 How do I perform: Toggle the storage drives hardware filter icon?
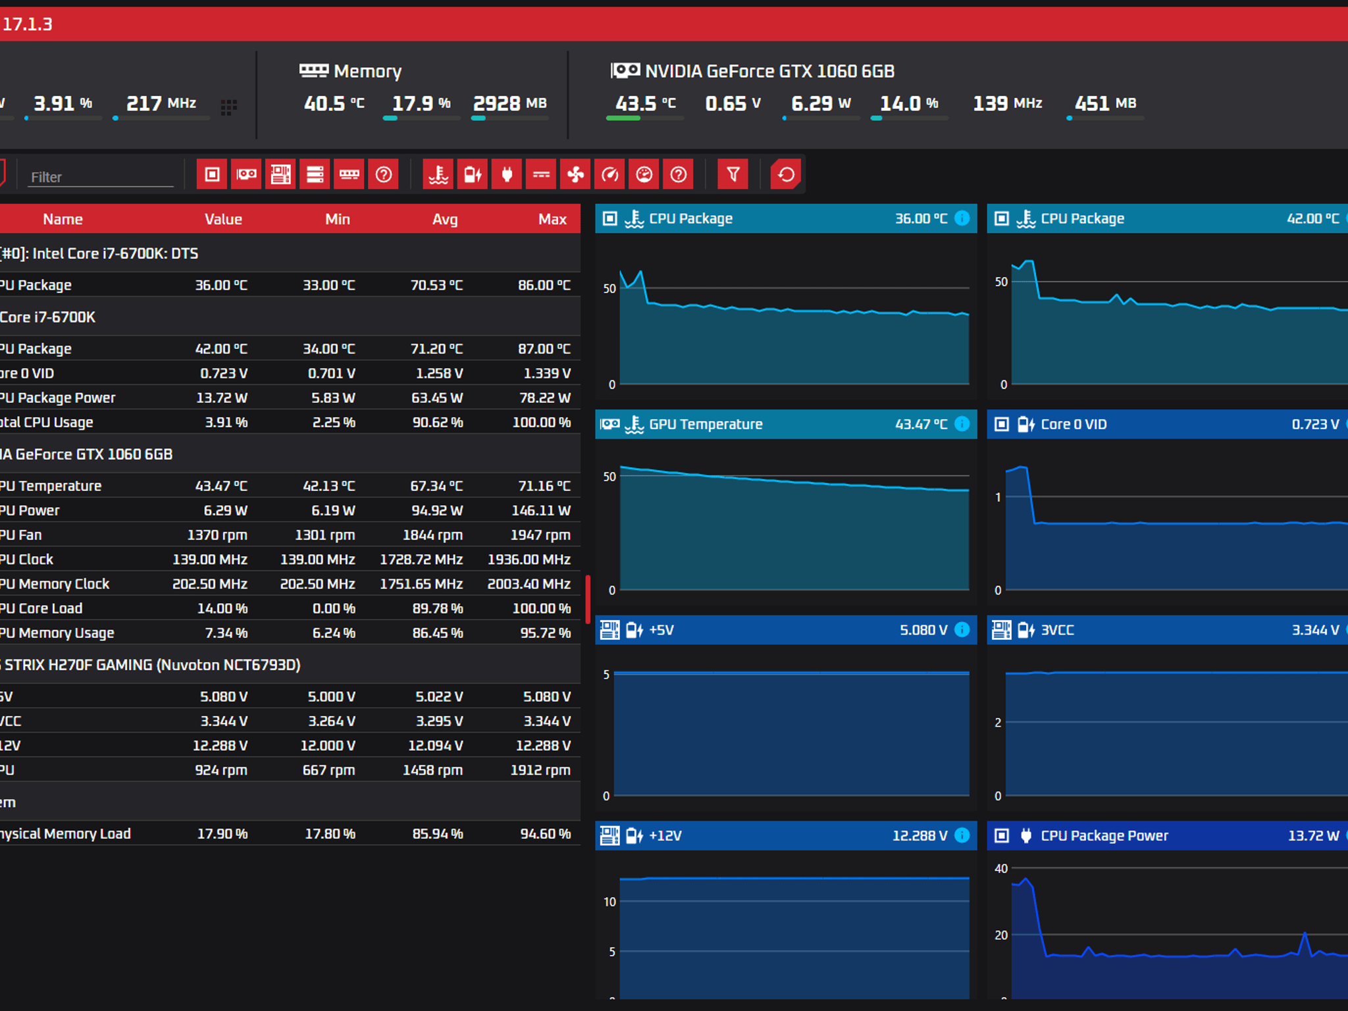point(315,174)
